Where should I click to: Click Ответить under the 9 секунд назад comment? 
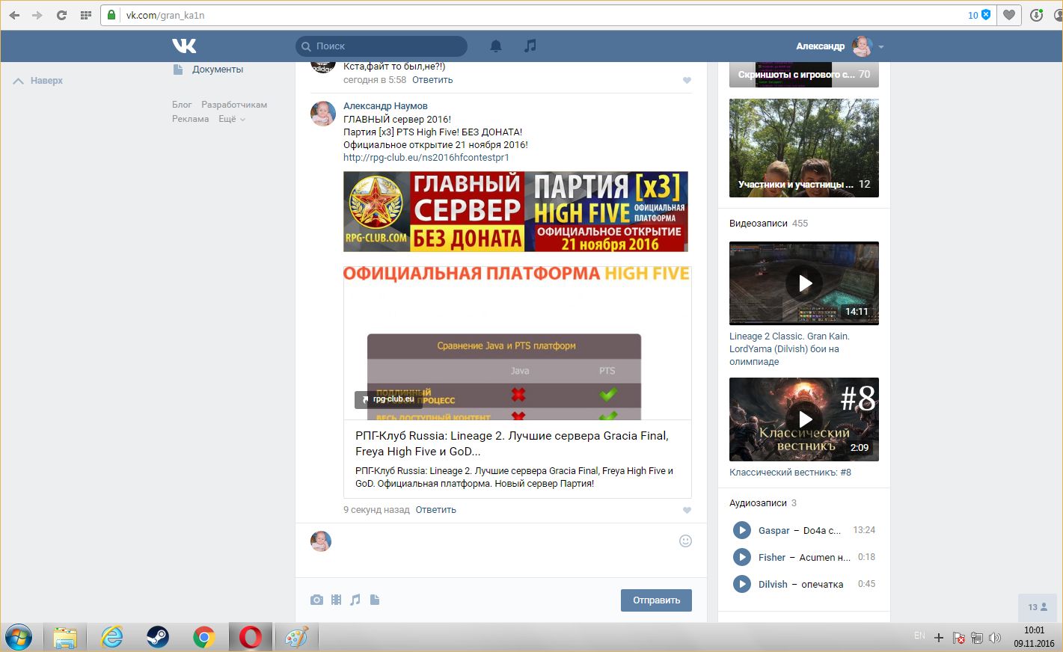pyautogui.click(x=436, y=510)
